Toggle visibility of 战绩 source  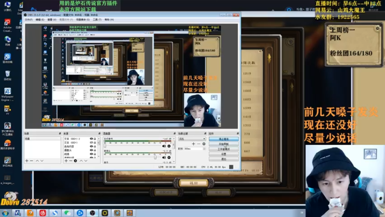coord(91,154)
